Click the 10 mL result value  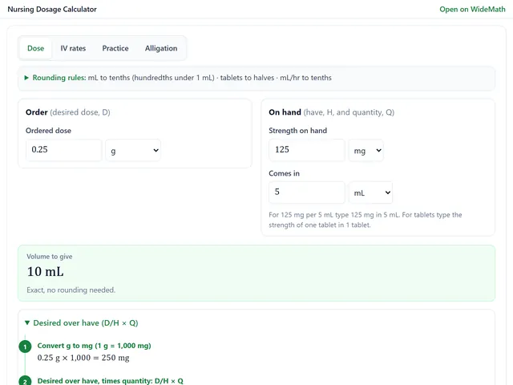point(45,271)
